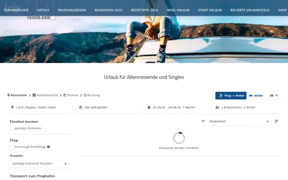Click the calendar icon in date field
This screenshot has width=288, height=180.
(x=149, y=108)
